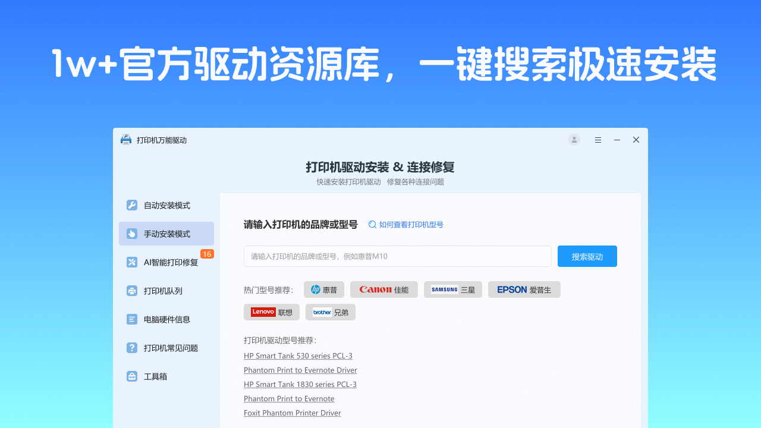Click the hamburger menu icon near window controls
This screenshot has width=761, height=428.
click(x=598, y=140)
